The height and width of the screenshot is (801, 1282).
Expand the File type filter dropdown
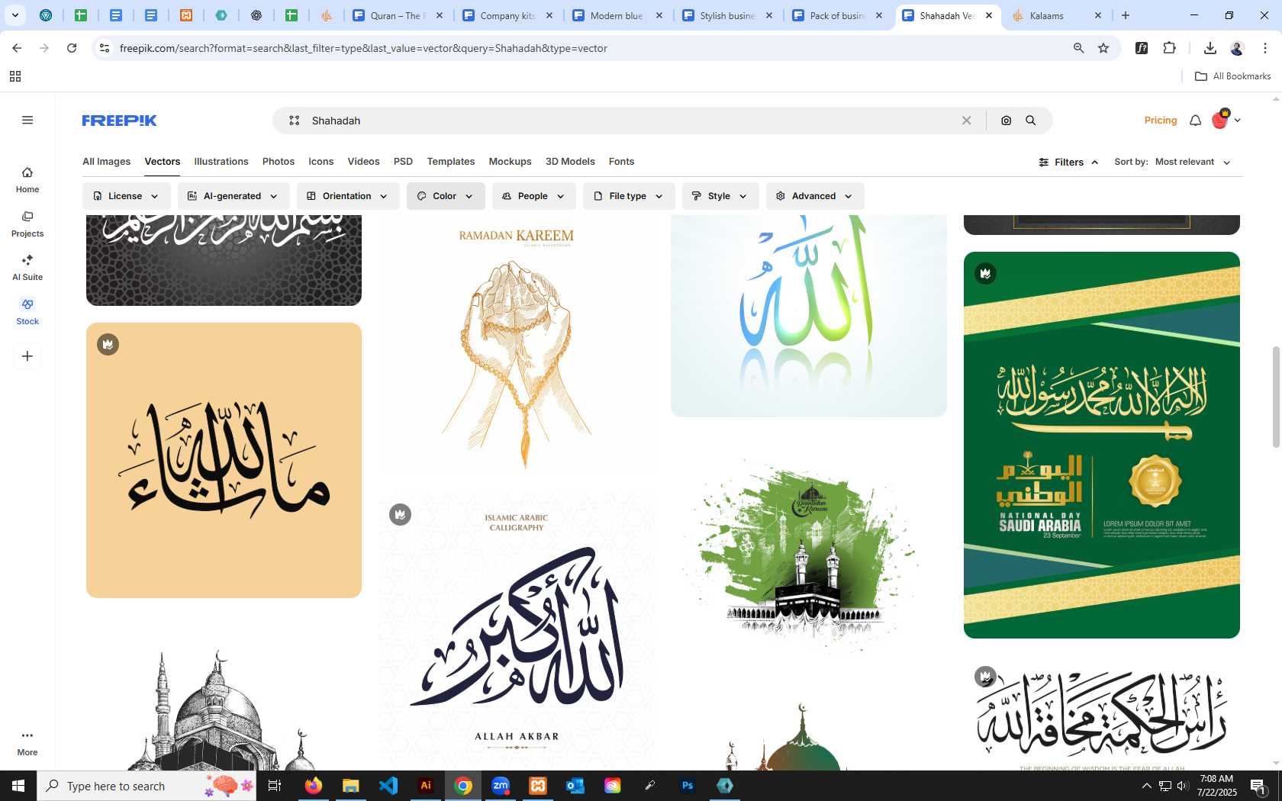point(629,196)
